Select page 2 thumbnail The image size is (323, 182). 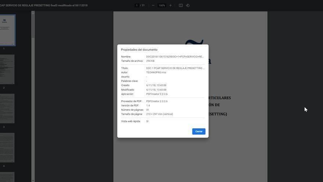7,69
